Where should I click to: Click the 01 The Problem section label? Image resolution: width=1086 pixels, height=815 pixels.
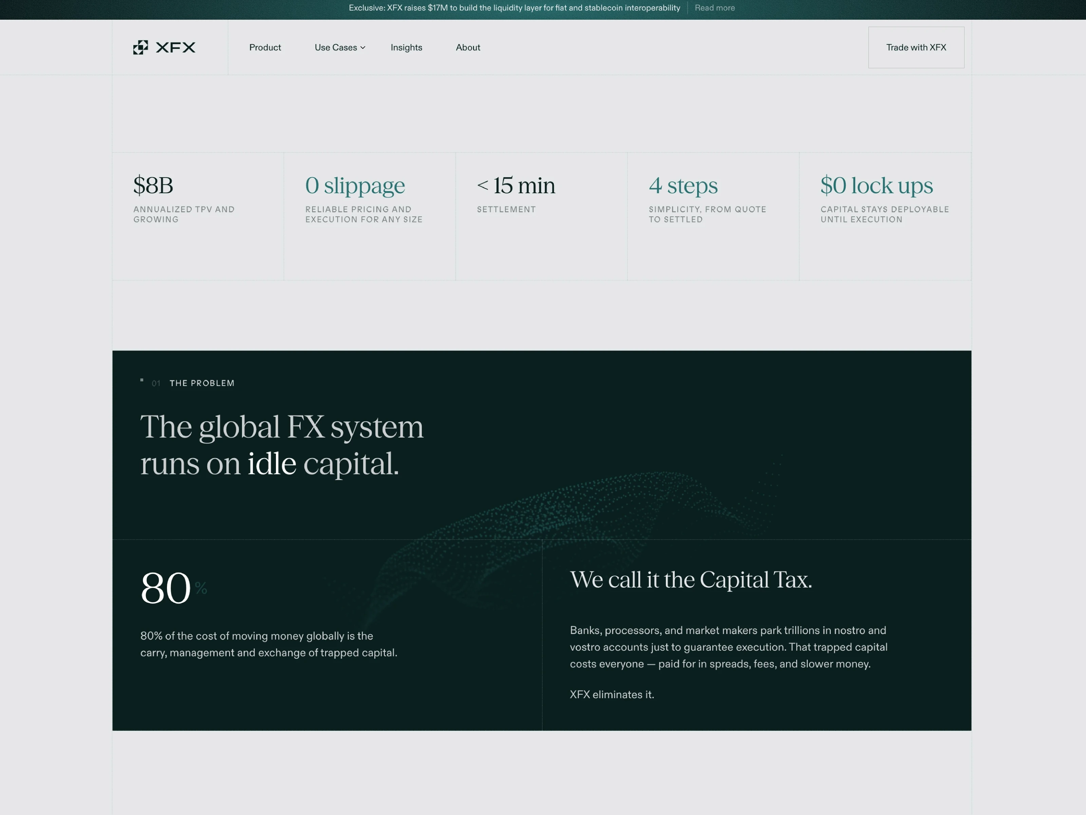188,383
